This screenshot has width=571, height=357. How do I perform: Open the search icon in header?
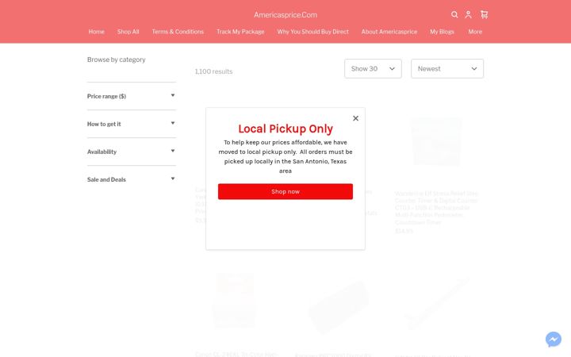pos(454,14)
